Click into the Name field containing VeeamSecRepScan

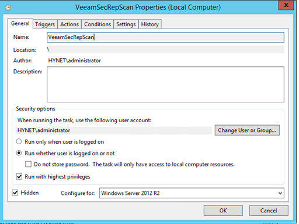[x=165, y=37]
